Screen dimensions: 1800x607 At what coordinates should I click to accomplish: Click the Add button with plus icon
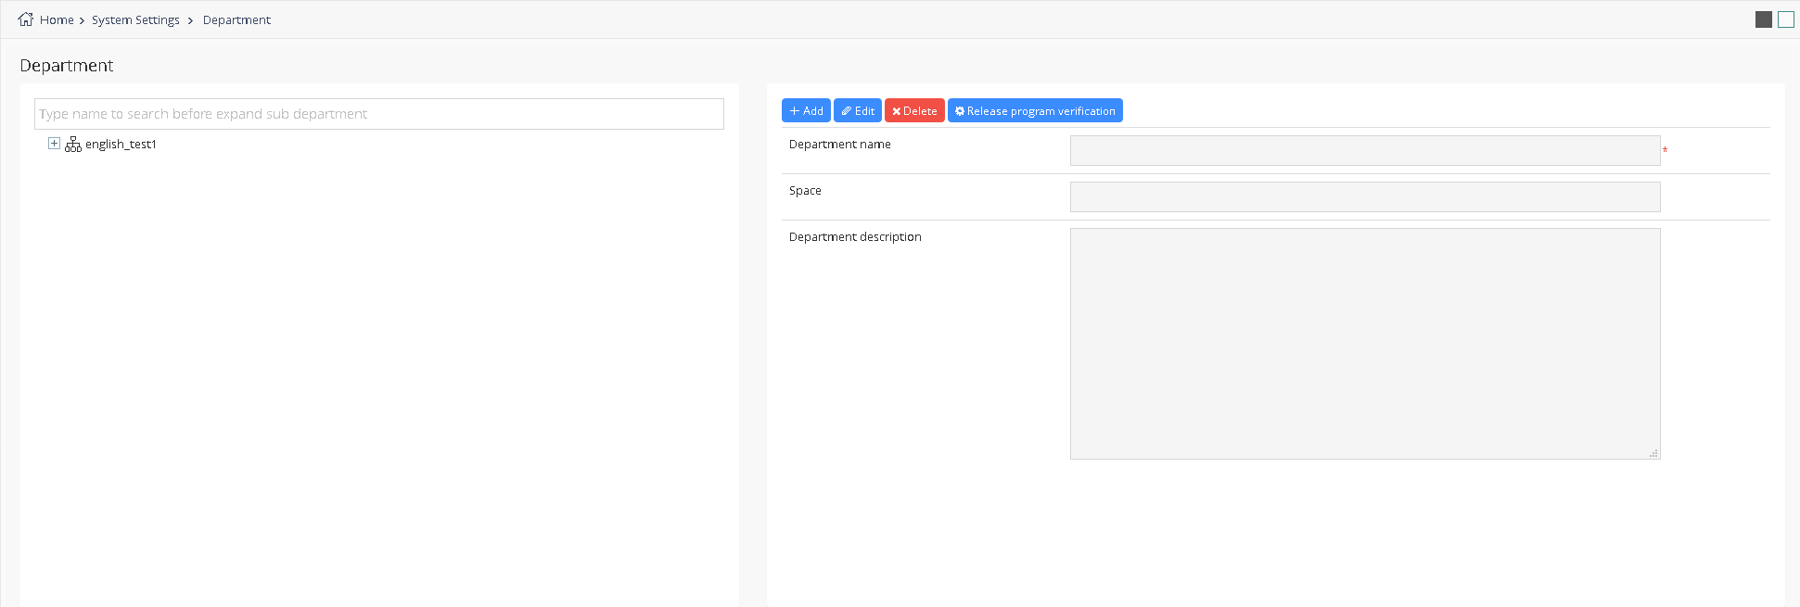(806, 111)
